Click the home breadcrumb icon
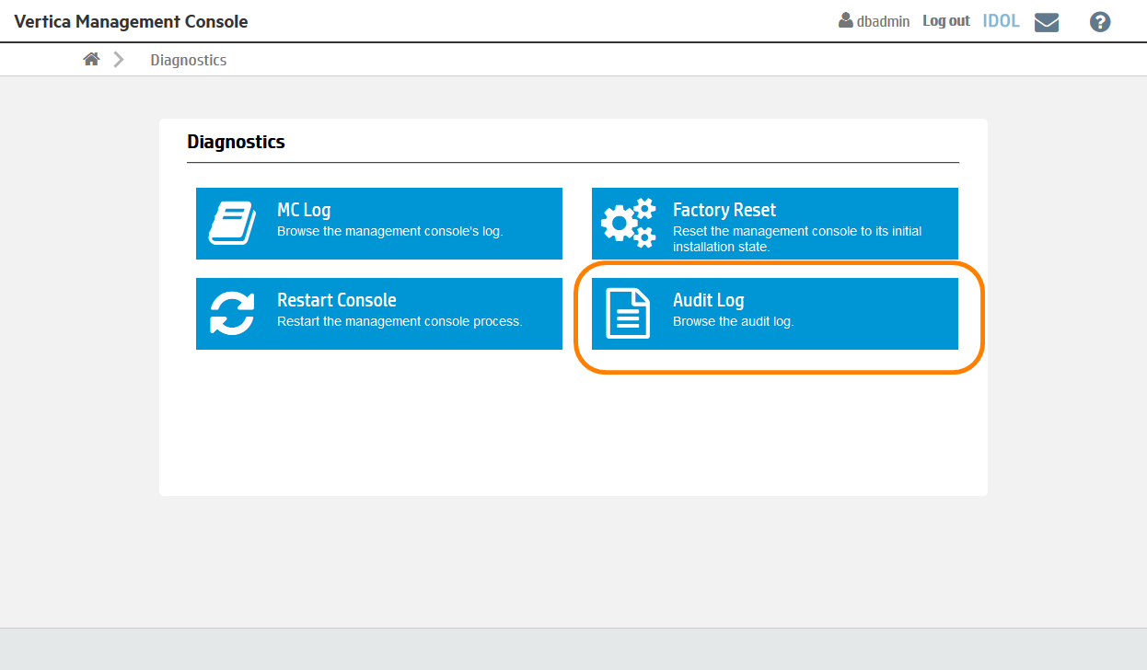Image resolution: width=1147 pixels, height=670 pixels. [x=91, y=59]
